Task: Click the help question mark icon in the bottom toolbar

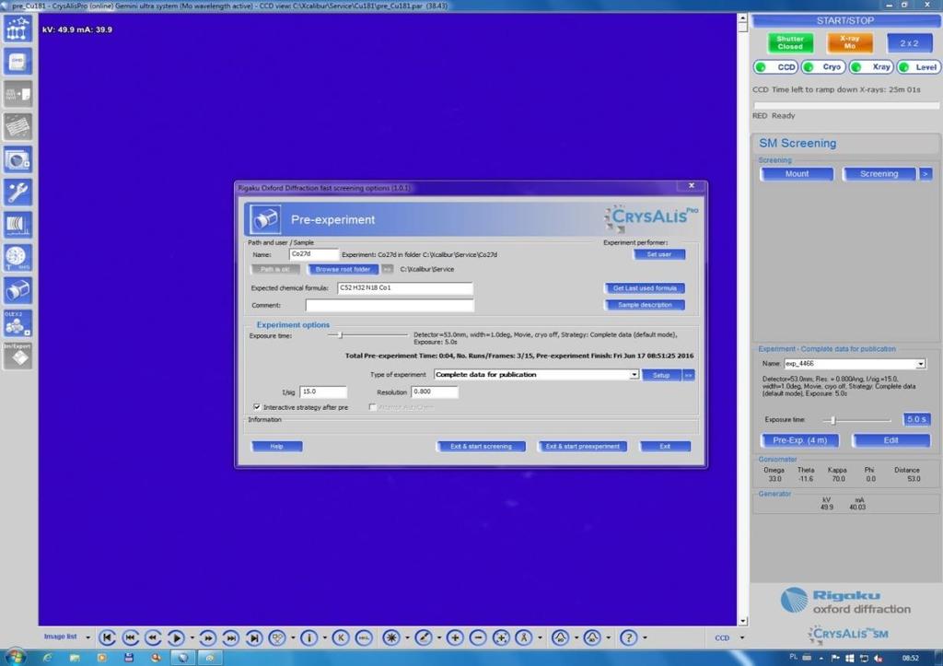Action: tap(628, 637)
